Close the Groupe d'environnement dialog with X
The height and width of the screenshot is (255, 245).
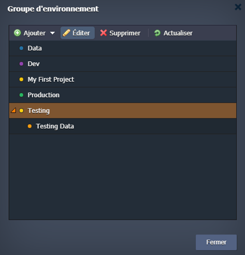238,7
